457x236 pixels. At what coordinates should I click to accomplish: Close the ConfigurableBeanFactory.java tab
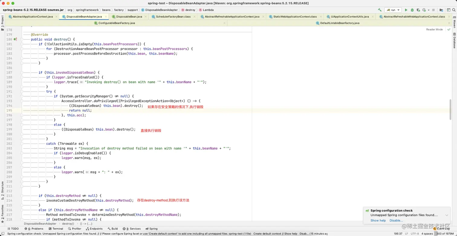(224, 23)
